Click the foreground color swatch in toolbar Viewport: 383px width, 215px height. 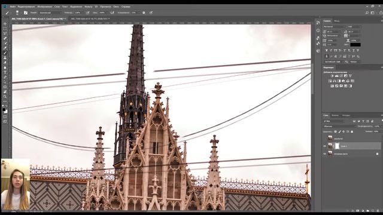(x=4, y=110)
